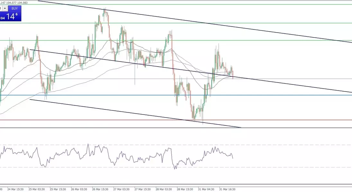Click the 104.083 close price value
Image resolution: width=352 pixels, height=192 pixels.
[x=22, y=3]
